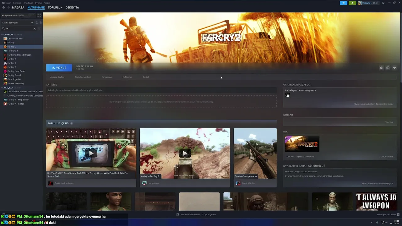Collapse the ARAÇLAR category

[2, 88]
